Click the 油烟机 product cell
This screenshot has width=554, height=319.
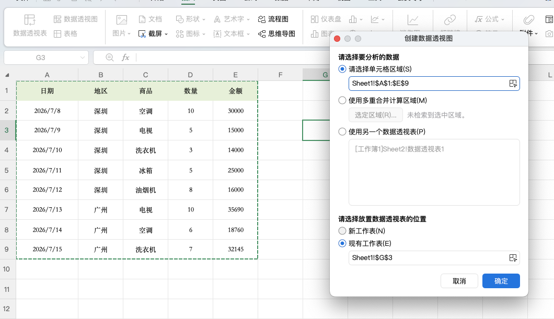(146, 190)
